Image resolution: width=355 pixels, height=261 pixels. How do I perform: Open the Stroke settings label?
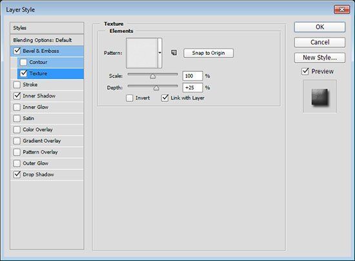[30, 85]
